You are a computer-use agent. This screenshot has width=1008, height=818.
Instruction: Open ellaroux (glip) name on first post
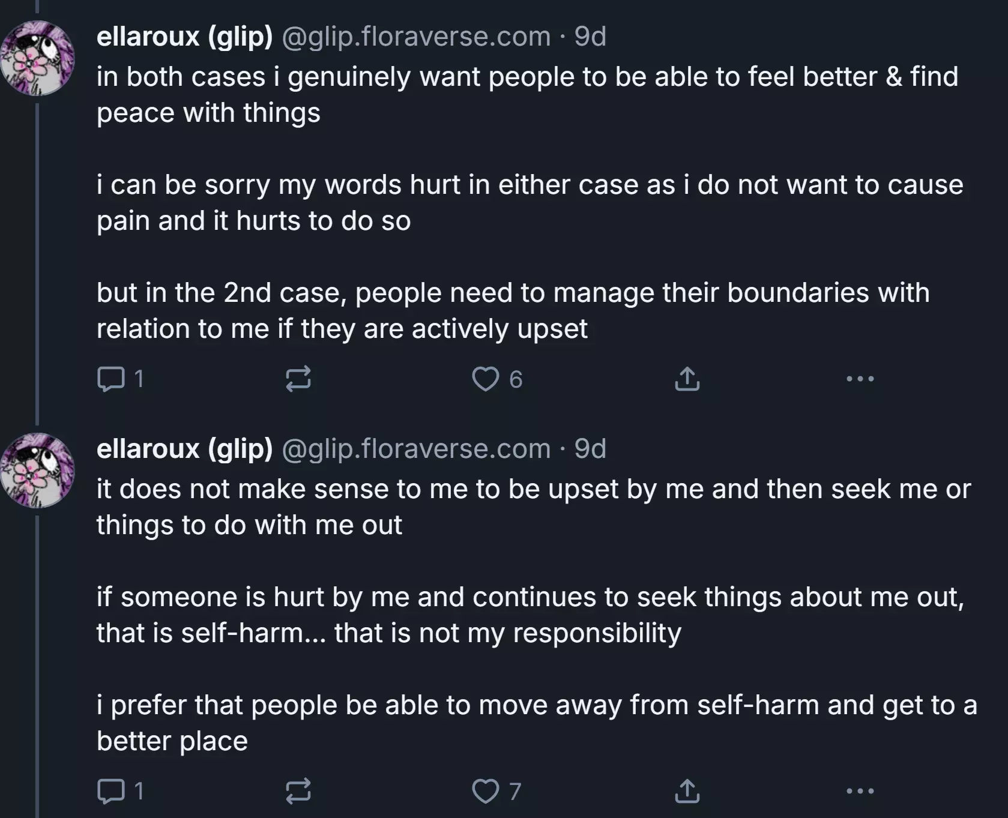click(184, 37)
